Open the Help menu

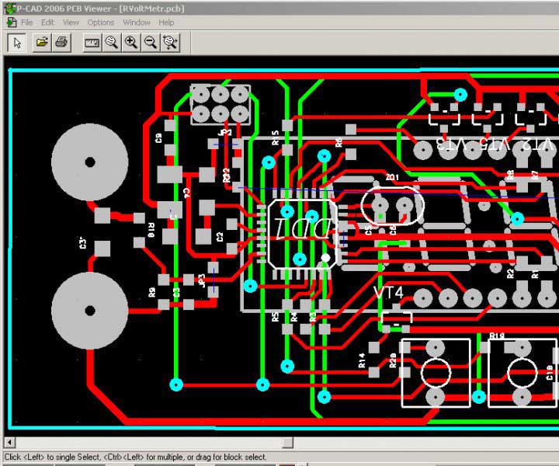(x=166, y=23)
